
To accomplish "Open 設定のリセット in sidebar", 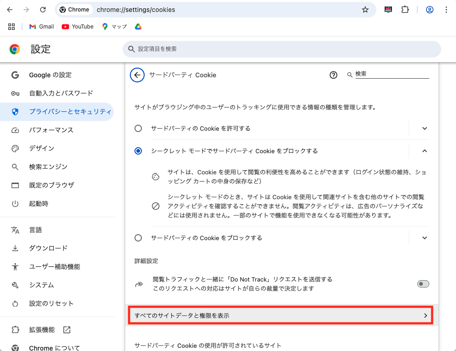I will [57, 304].
